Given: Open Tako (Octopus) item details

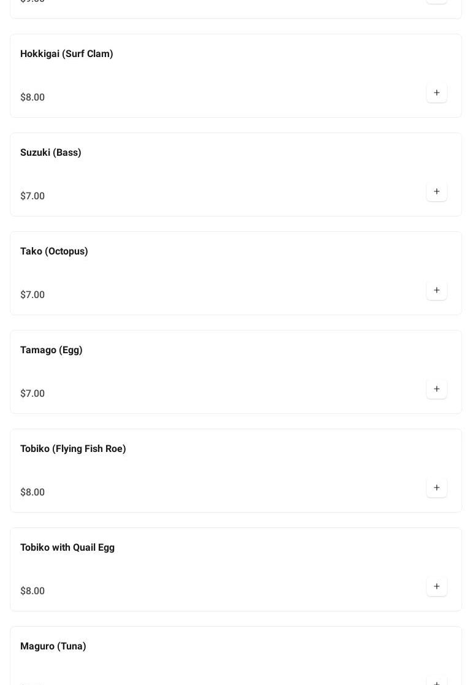Looking at the screenshot, I should [54, 251].
